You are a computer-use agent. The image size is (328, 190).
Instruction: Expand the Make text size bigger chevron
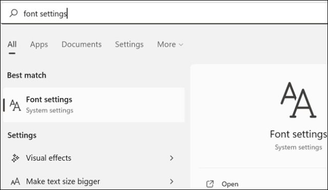[x=172, y=181]
